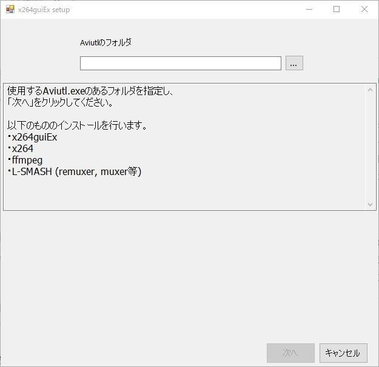Click the Aviutlのフォルダ label
The width and height of the screenshot is (379, 367).
coord(106,43)
